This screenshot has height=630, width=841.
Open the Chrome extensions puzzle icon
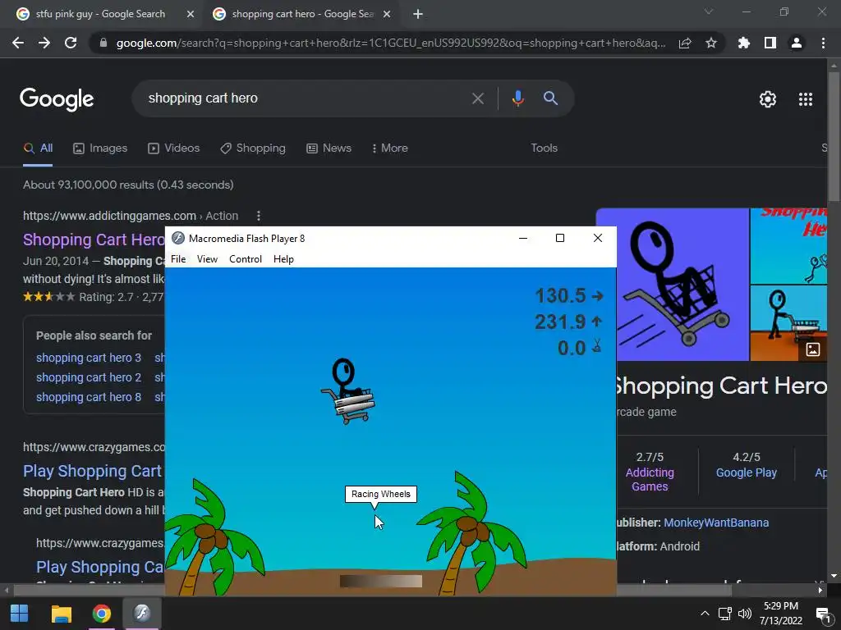click(x=744, y=43)
